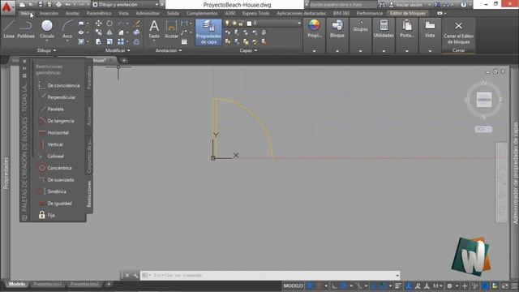Open the Vista panel

430,29
